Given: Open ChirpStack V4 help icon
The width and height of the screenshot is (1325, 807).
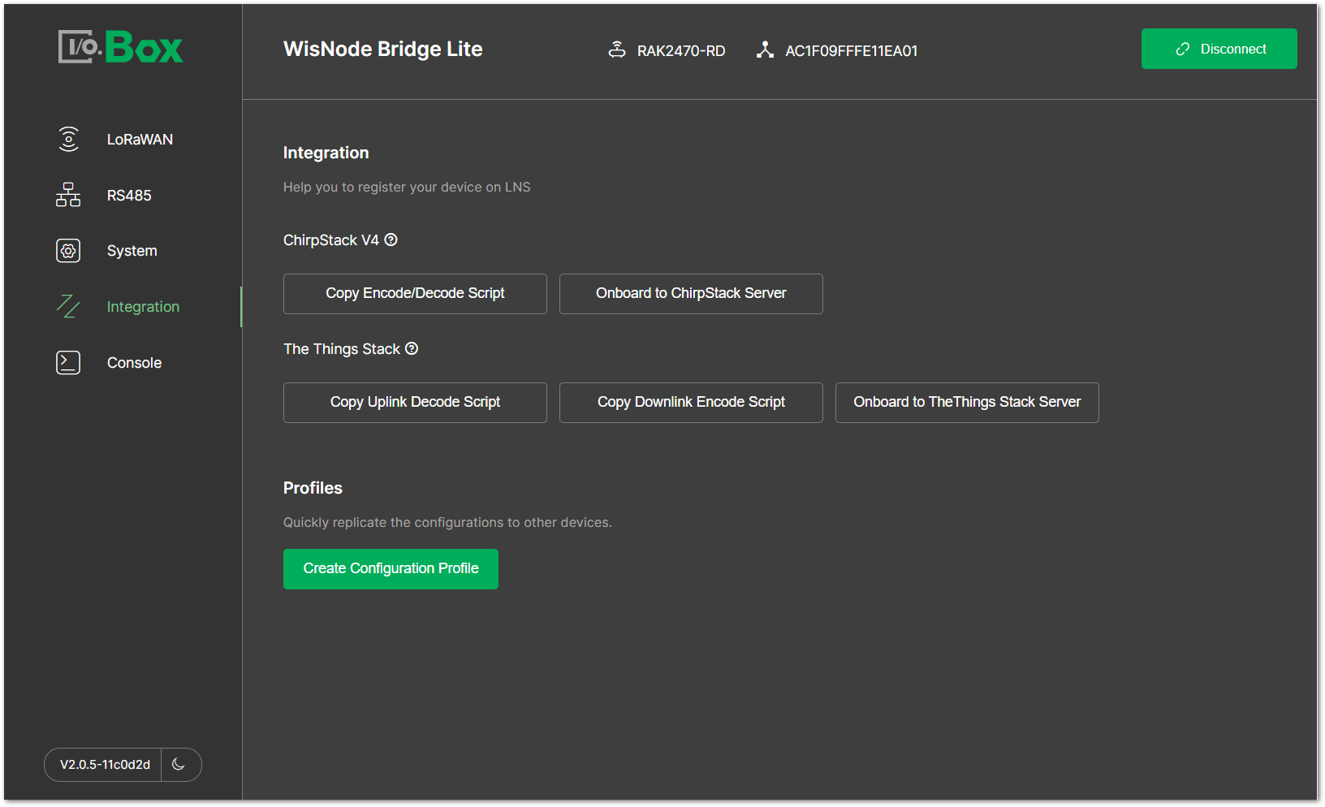Looking at the screenshot, I should pos(391,240).
